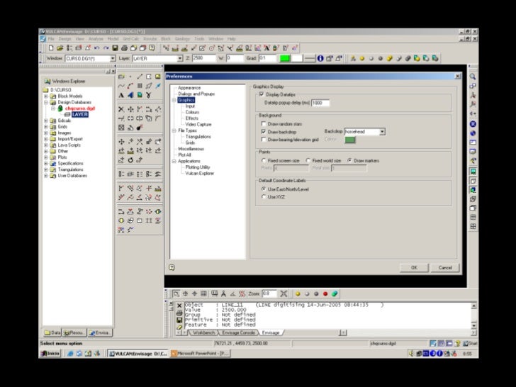Click the red sphere icon in bottom toolbar
The height and width of the screenshot is (387, 516).
pyautogui.click(x=325, y=293)
